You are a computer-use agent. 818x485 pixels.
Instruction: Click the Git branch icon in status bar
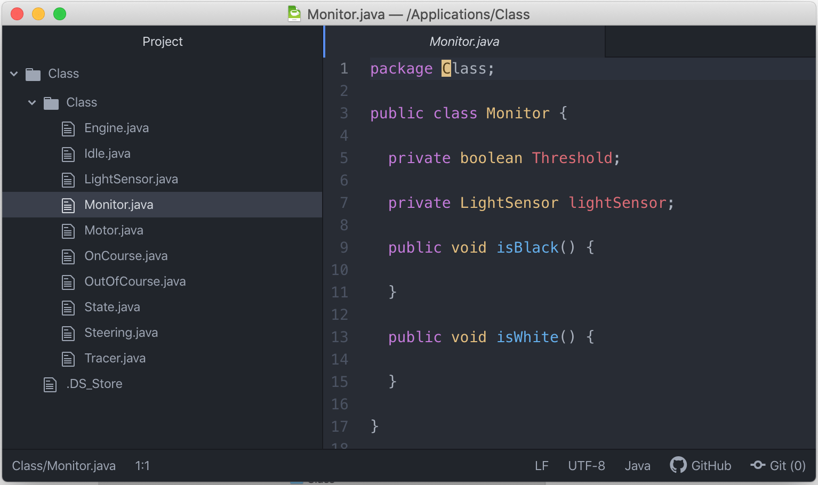pos(758,465)
